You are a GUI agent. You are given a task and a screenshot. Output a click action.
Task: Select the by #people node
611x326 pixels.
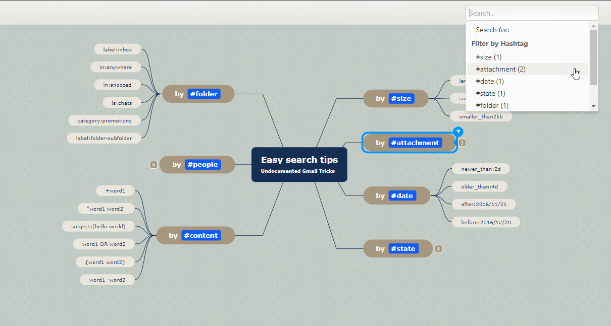(x=197, y=165)
